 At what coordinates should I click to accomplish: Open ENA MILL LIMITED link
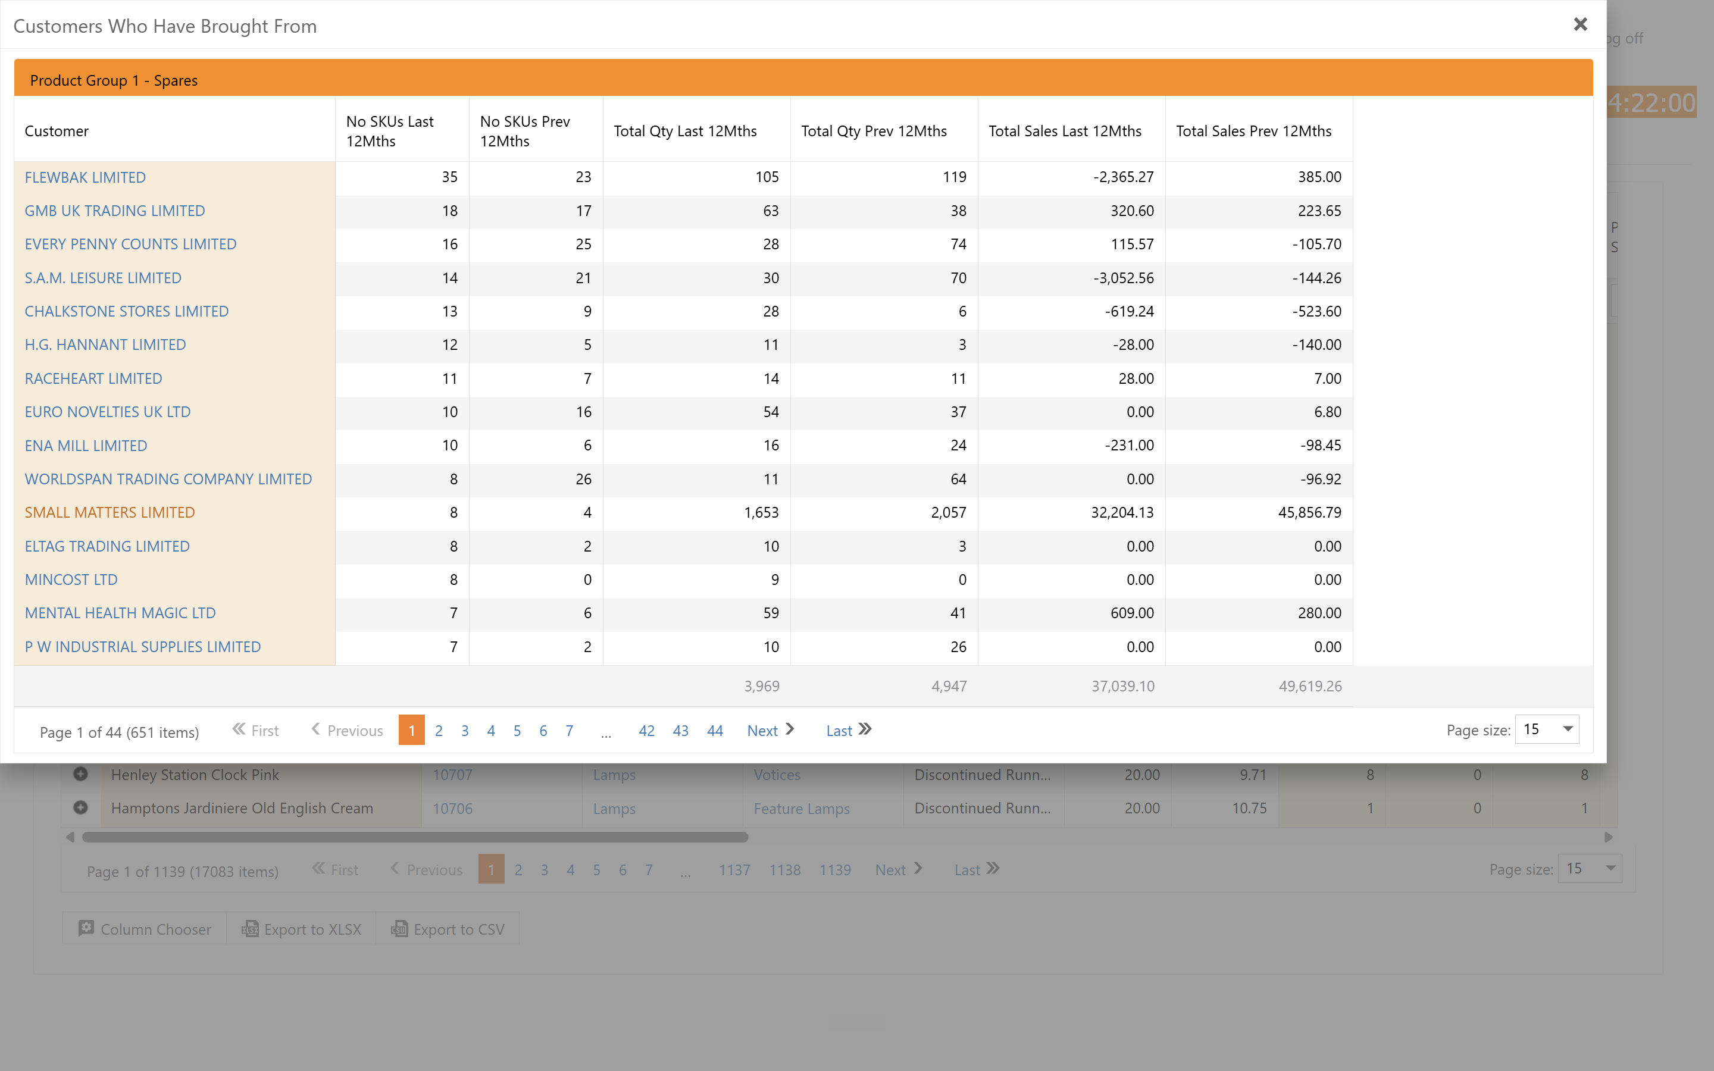pos(86,446)
